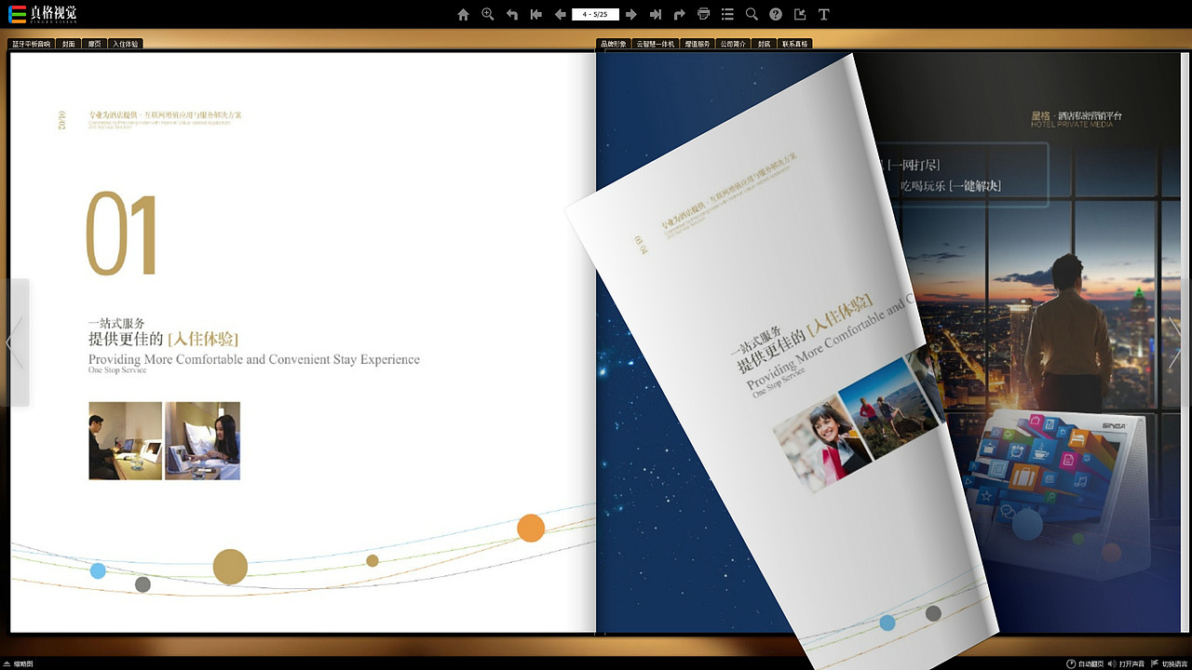Viewport: 1192px width, 670px height.
Task: Jump to the last page
Action: coord(655,14)
